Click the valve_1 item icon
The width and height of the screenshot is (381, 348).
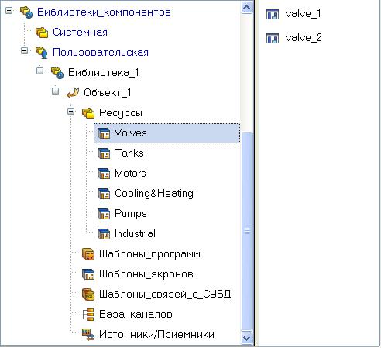(273, 14)
